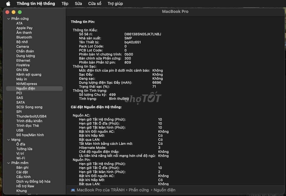Click the Hibernate Mode value 3
The width and height of the screenshot is (286, 196).
click(x=159, y=148)
